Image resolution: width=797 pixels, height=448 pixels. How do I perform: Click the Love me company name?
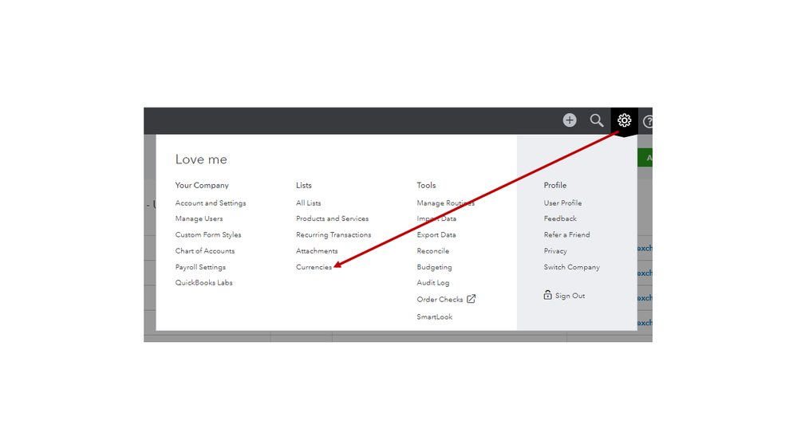point(201,159)
